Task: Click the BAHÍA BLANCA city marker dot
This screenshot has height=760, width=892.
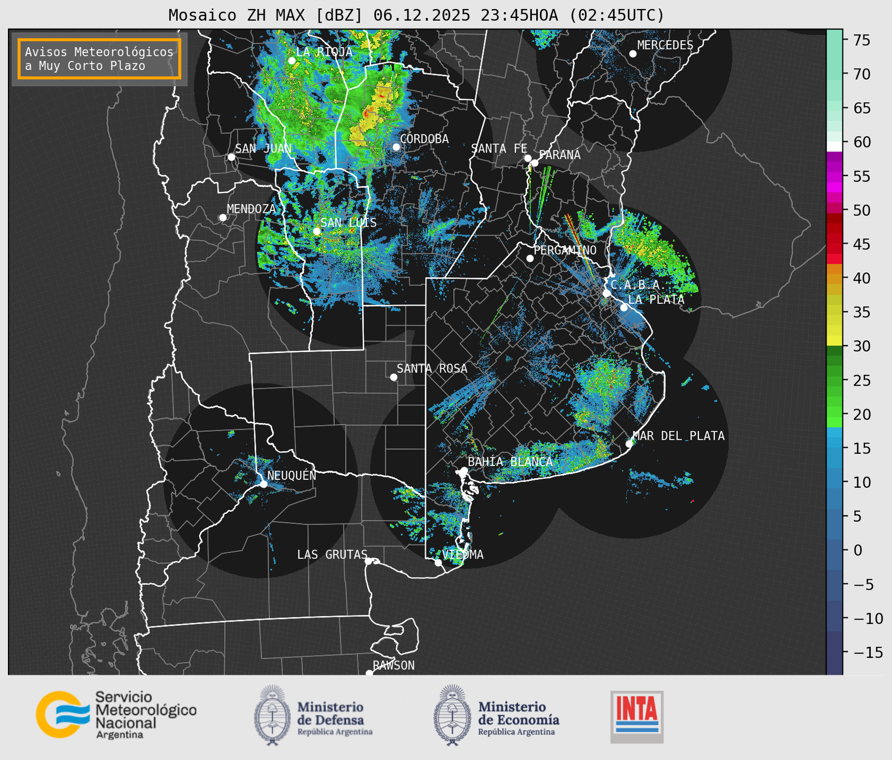Action: 464,470
